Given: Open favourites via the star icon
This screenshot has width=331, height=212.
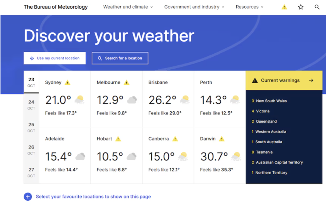Looking at the screenshot, I should (x=301, y=7).
